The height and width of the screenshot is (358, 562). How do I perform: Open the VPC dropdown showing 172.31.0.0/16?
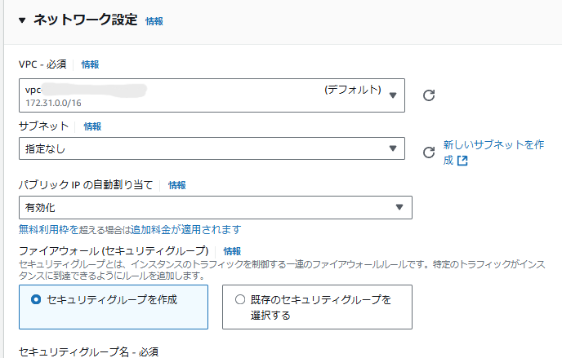click(212, 95)
